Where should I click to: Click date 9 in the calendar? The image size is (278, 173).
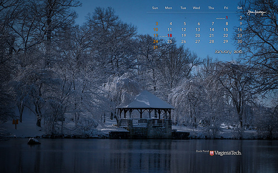(x=241, y=23)
